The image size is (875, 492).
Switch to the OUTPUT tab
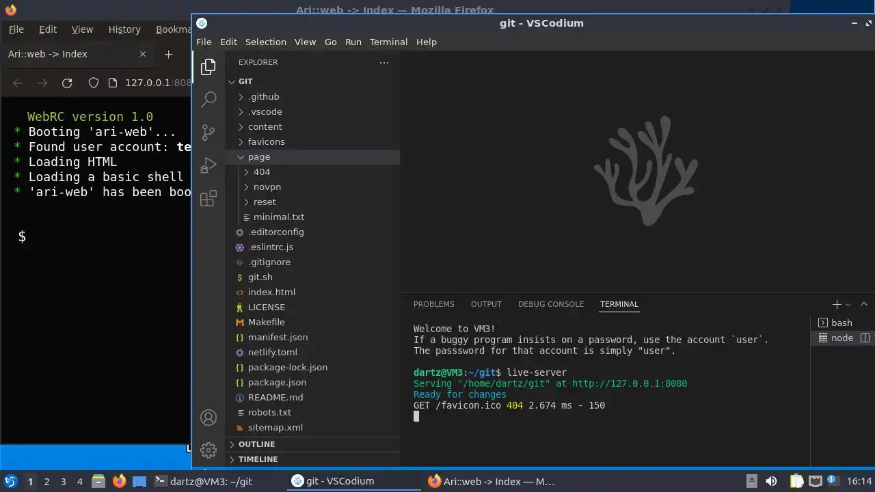pyautogui.click(x=486, y=304)
